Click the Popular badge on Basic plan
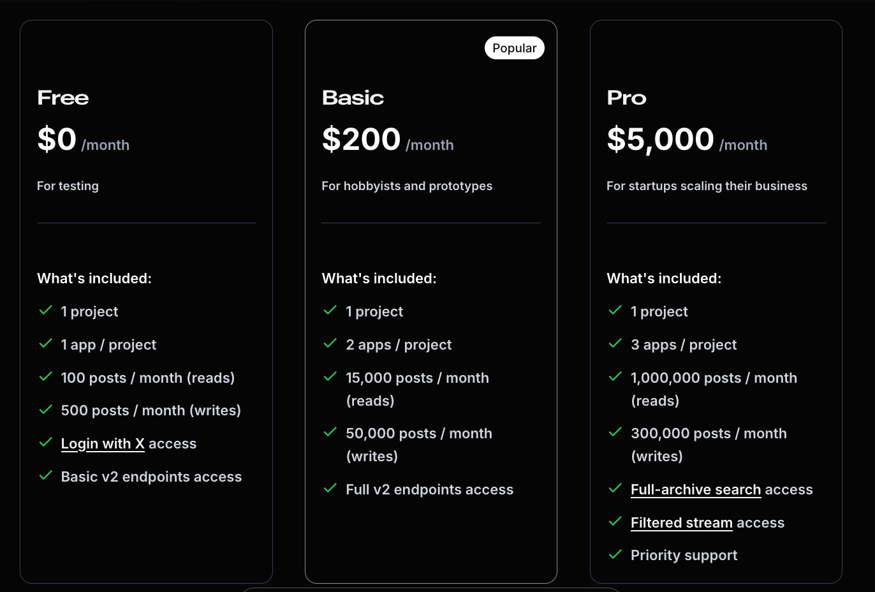The height and width of the screenshot is (592, 875). point(514,48)
